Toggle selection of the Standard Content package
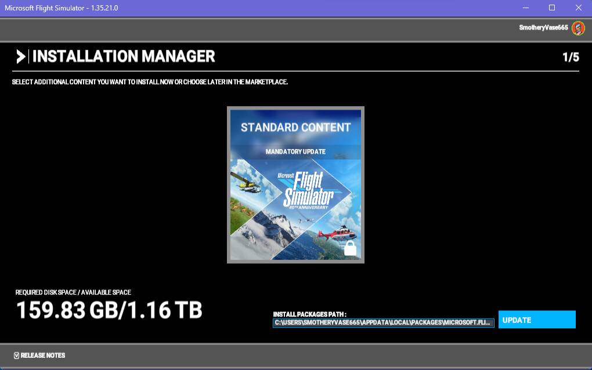This screenshot has height=370, width=592. tap(295, 185)
